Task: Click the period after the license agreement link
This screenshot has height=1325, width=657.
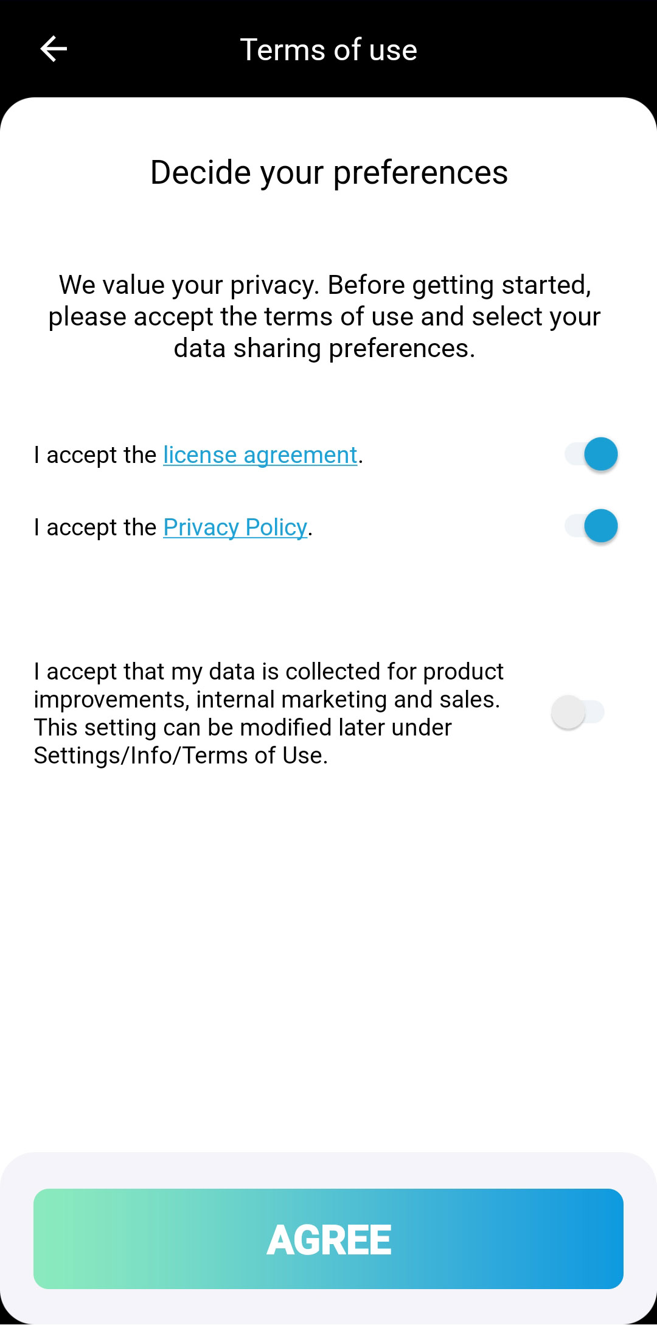Action: 361,457
